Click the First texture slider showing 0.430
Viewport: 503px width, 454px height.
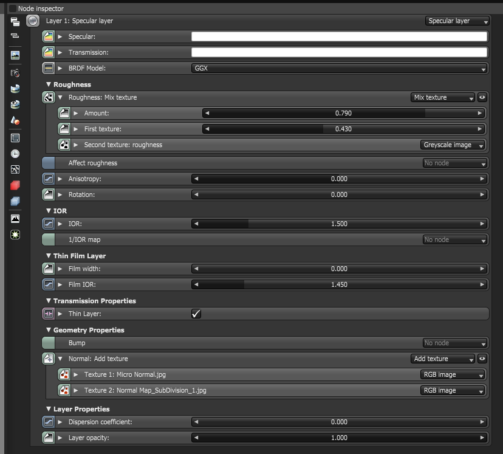click(x=343, y=129)
